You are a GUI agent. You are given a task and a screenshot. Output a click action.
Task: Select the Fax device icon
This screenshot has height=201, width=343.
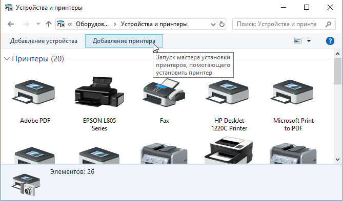coord(164,93)
